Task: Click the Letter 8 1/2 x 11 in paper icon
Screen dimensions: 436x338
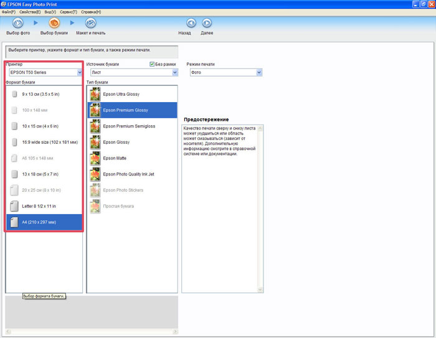Action: coord(14,206)
